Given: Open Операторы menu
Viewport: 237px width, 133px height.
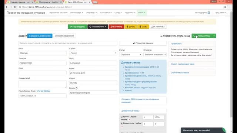Looking at the screenshot, I should (91, 13).
